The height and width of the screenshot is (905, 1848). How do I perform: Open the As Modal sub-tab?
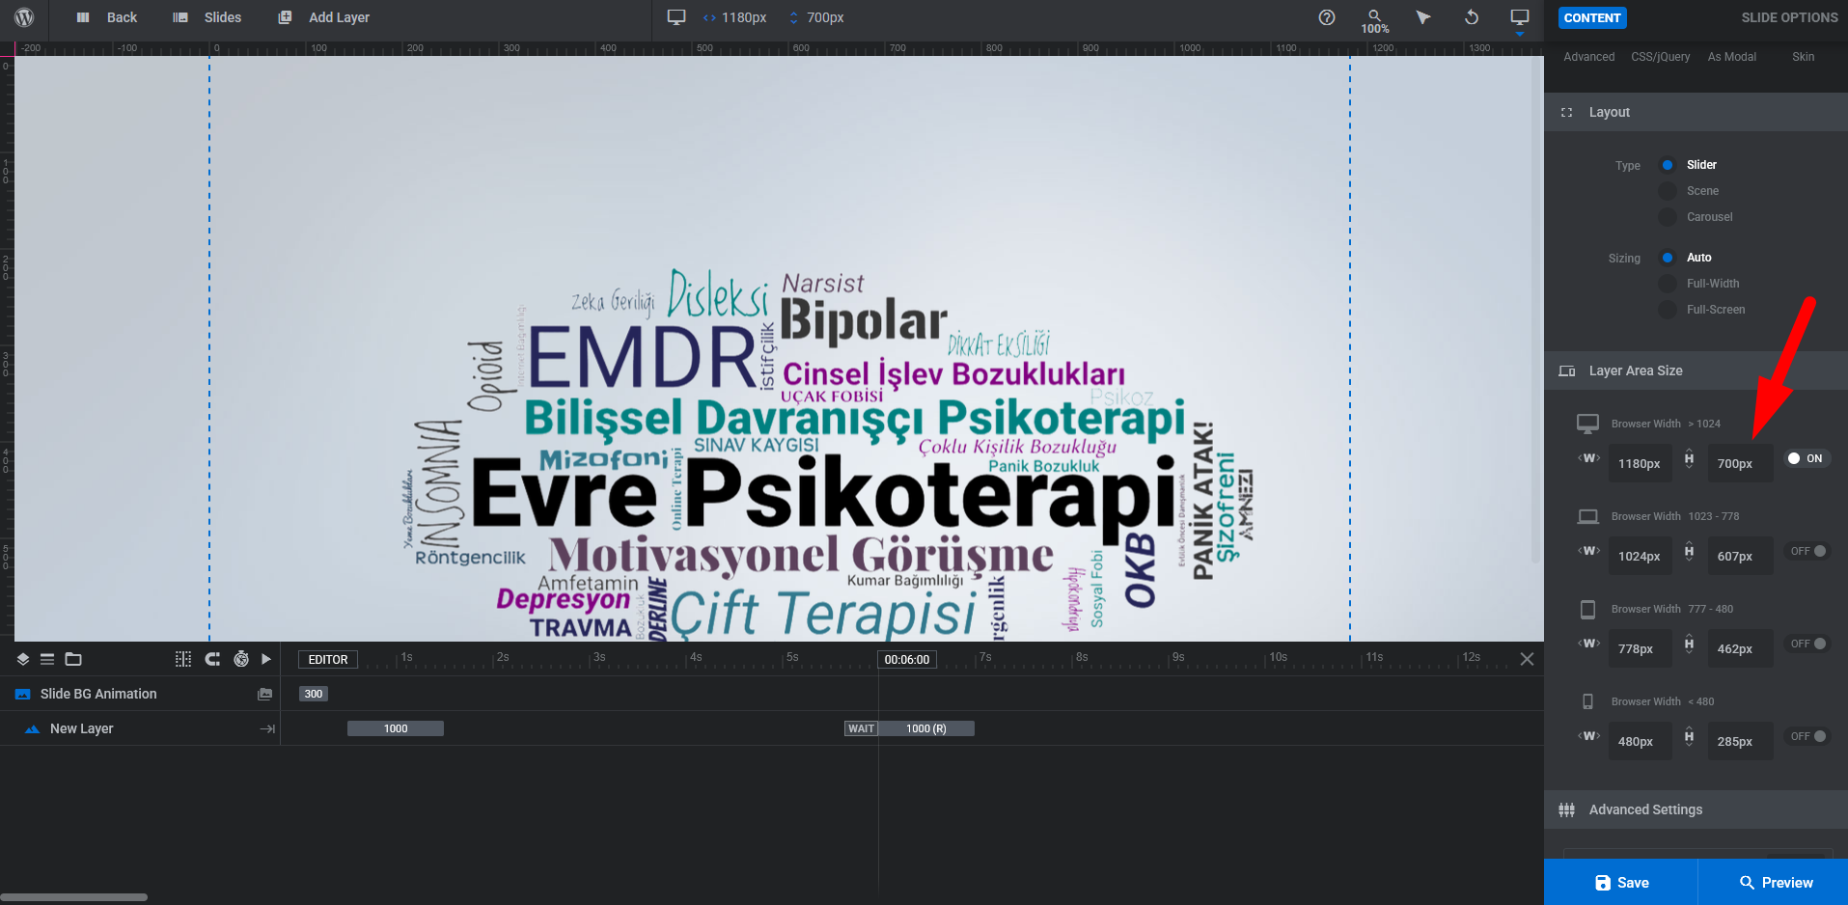click(x=1732, y=57)
